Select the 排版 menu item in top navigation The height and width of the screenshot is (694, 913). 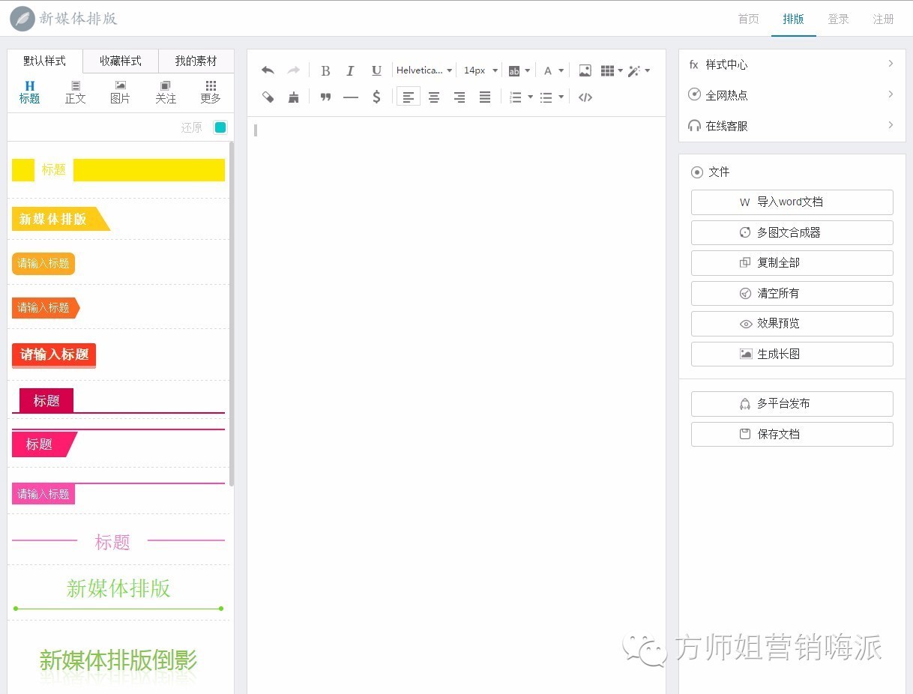pyautogui.click(x=793, y=19)
